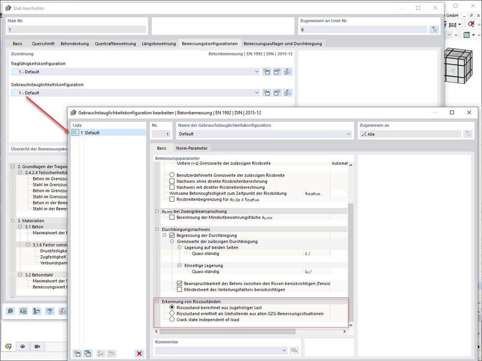Switch to Längsbewehrung tab
482x361 pixels.
click(x=159, y=44)
